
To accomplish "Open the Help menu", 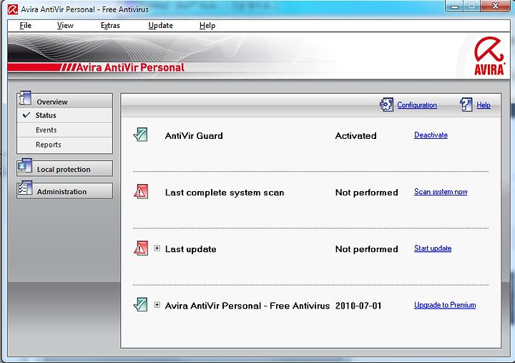I will 207,25.
